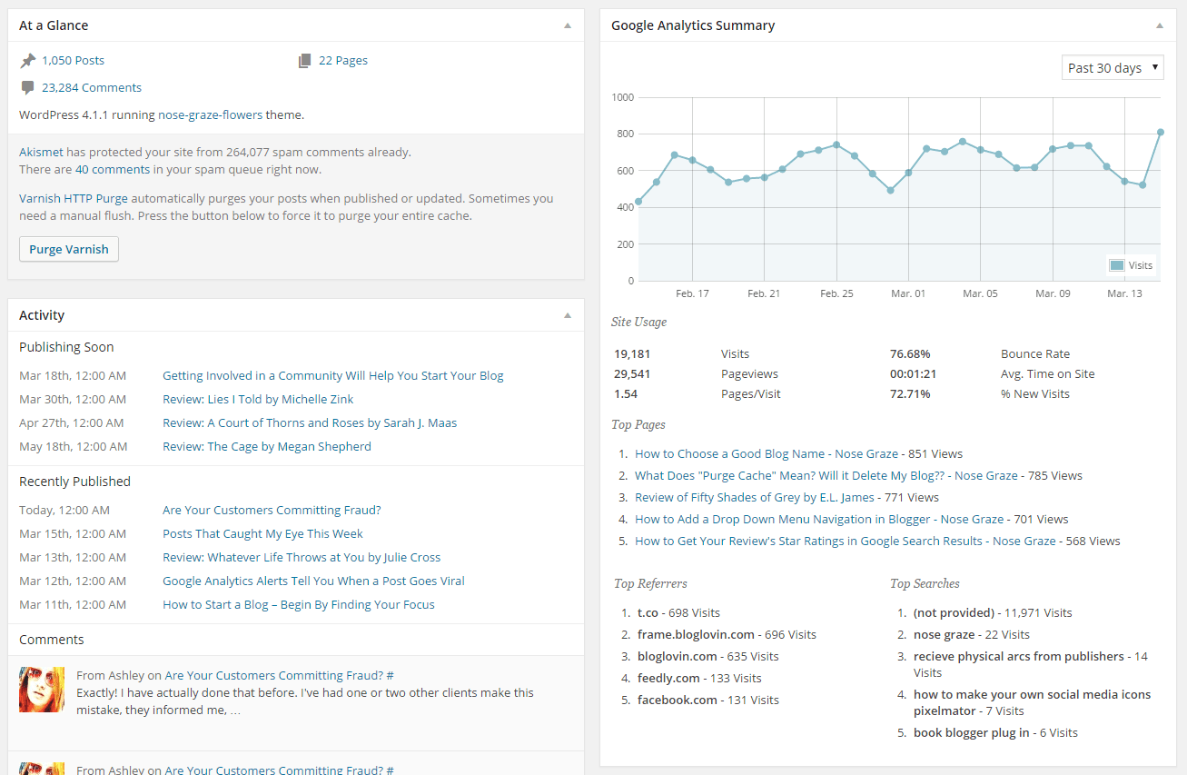Click the pages icon beside 22 Pages
This screenshot has width=1187, height=775.
tap(305, 61)
